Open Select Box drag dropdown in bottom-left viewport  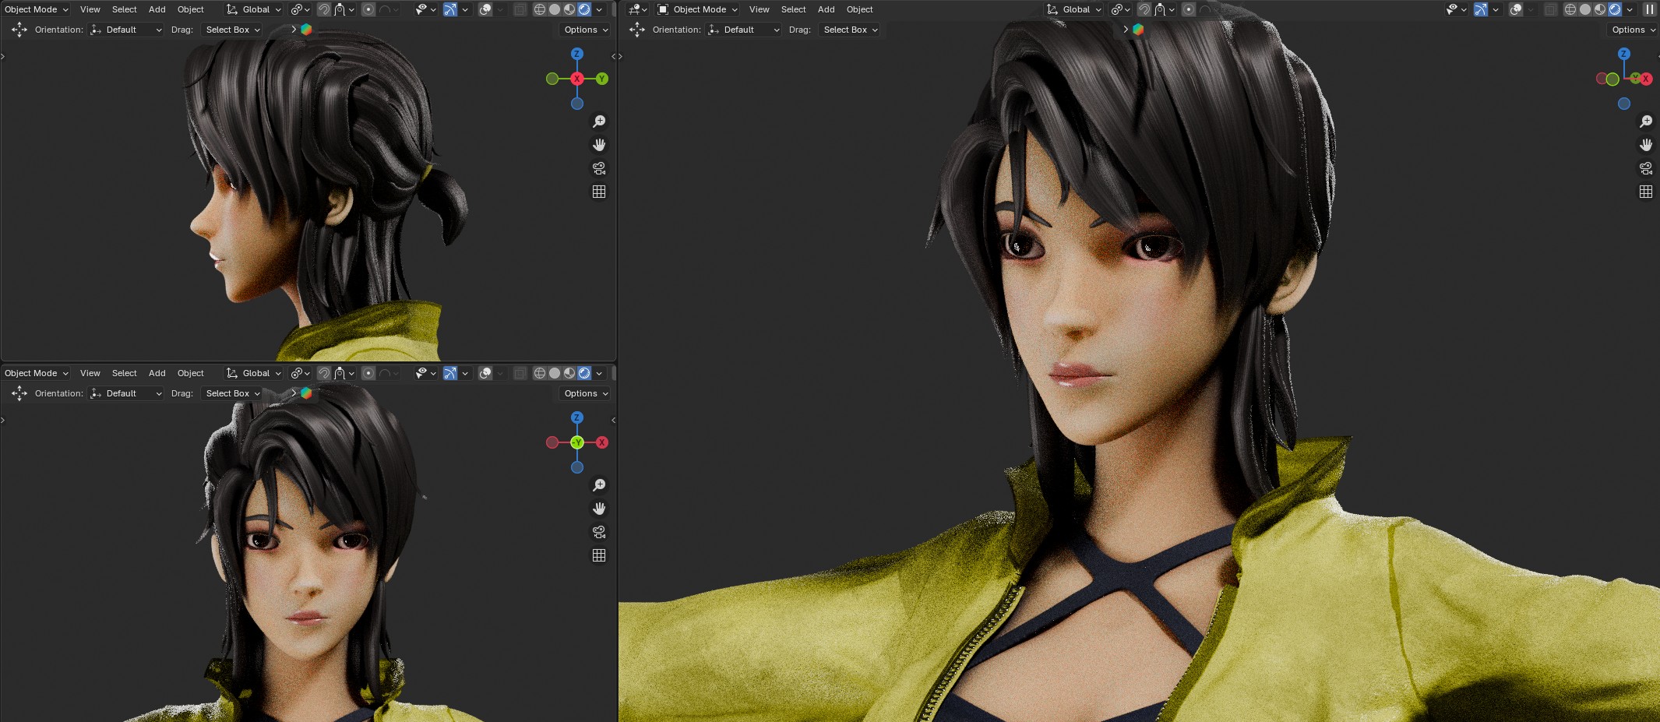(x=232, y=393)
